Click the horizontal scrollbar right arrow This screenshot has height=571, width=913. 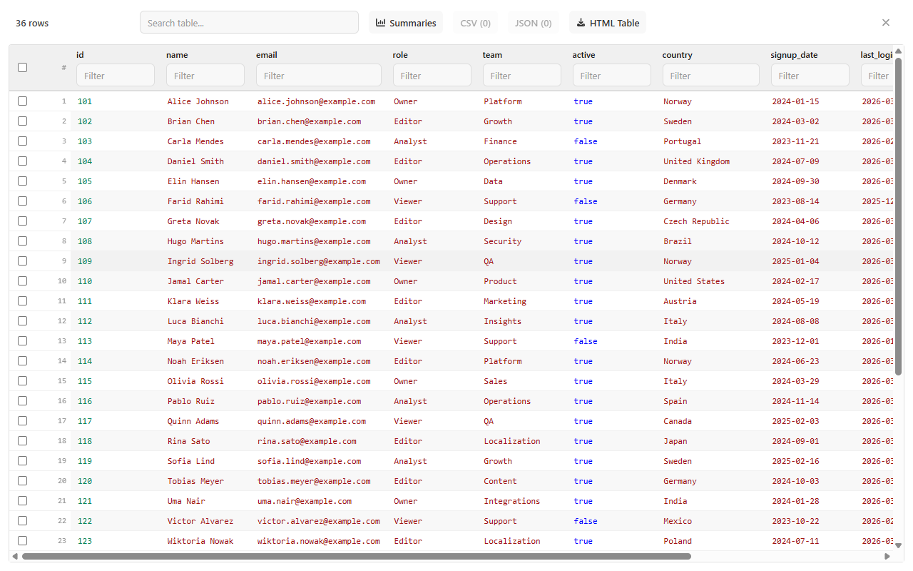pyautogui.click(x=887, y=556)
